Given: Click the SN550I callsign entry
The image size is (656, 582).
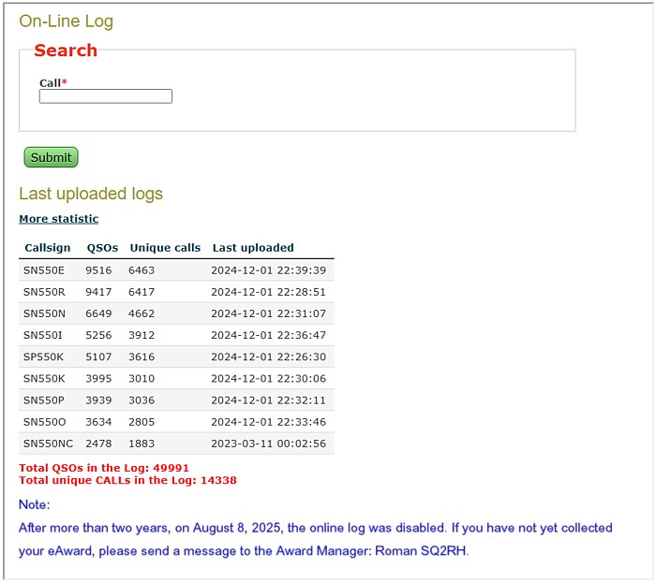Looking at the screenshot, I should point(42,335).
